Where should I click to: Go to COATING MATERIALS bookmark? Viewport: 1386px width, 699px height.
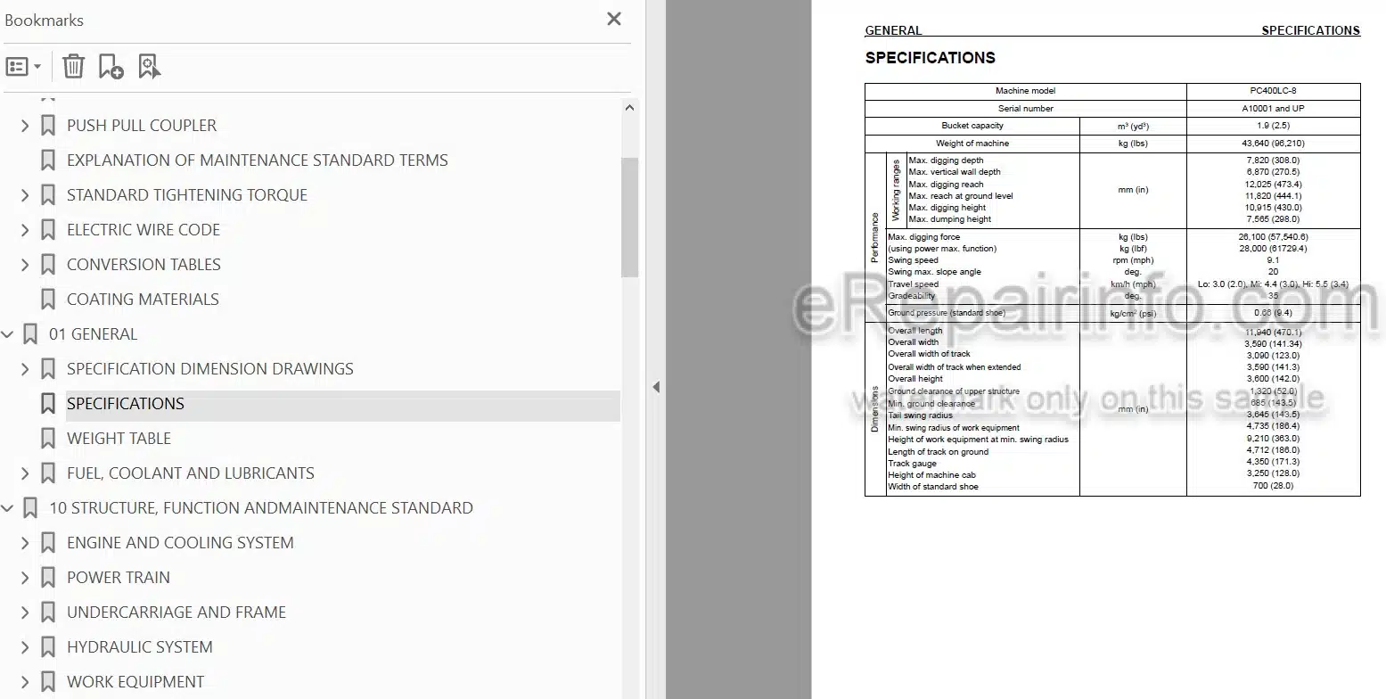click(x=143, y=300)
